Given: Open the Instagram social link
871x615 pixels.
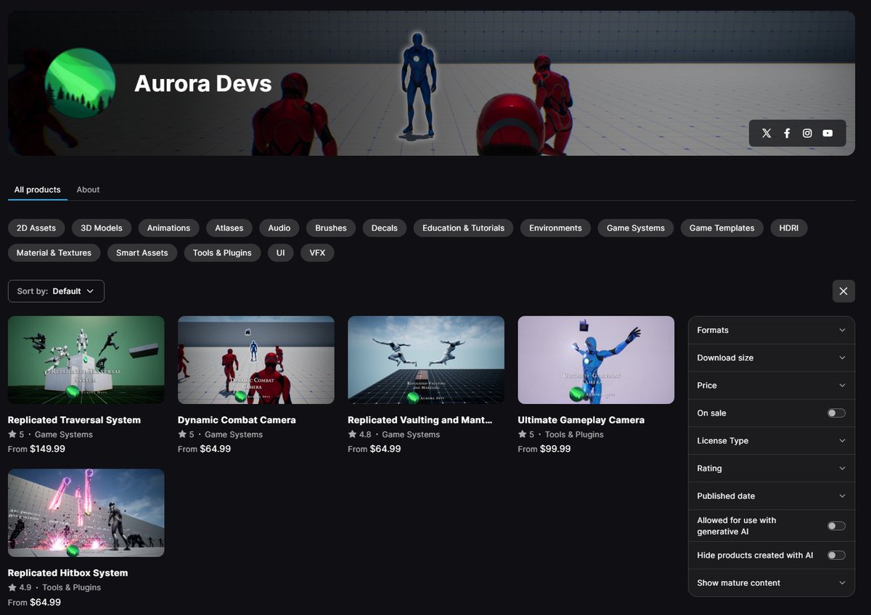Looking at the screenshot, I should point(807,133).
